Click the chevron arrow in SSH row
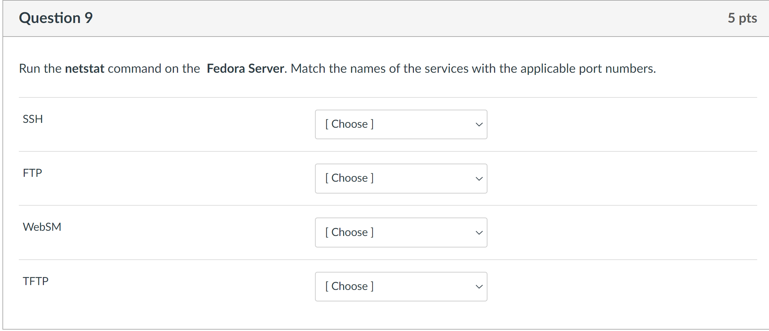This screenshot has height=331, width=769. (x=479, y=125)
